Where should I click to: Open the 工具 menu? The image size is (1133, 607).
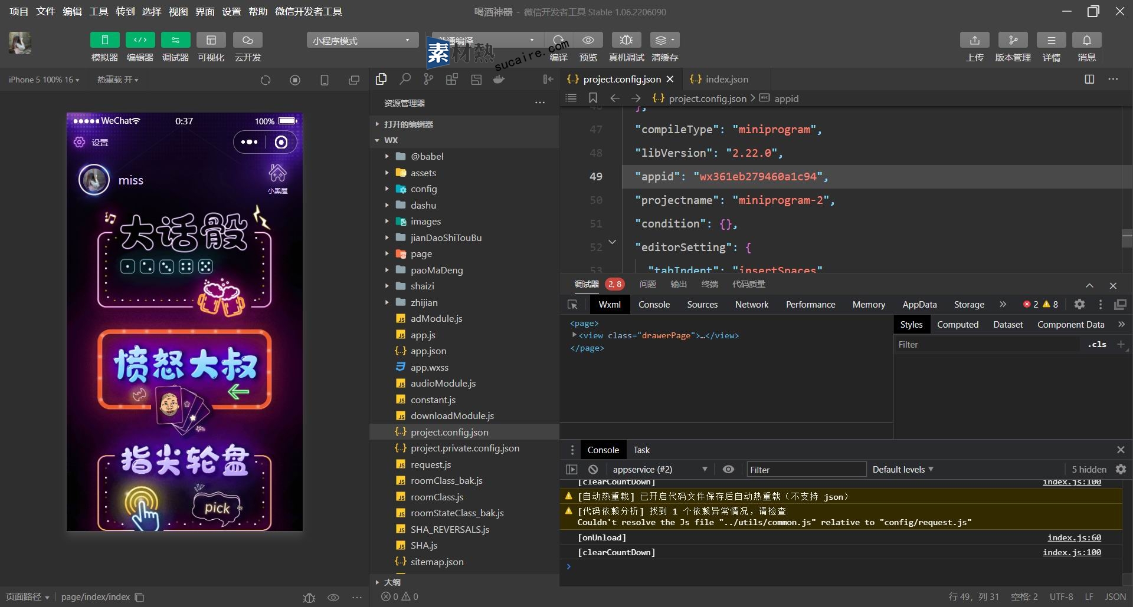(99, 11)
